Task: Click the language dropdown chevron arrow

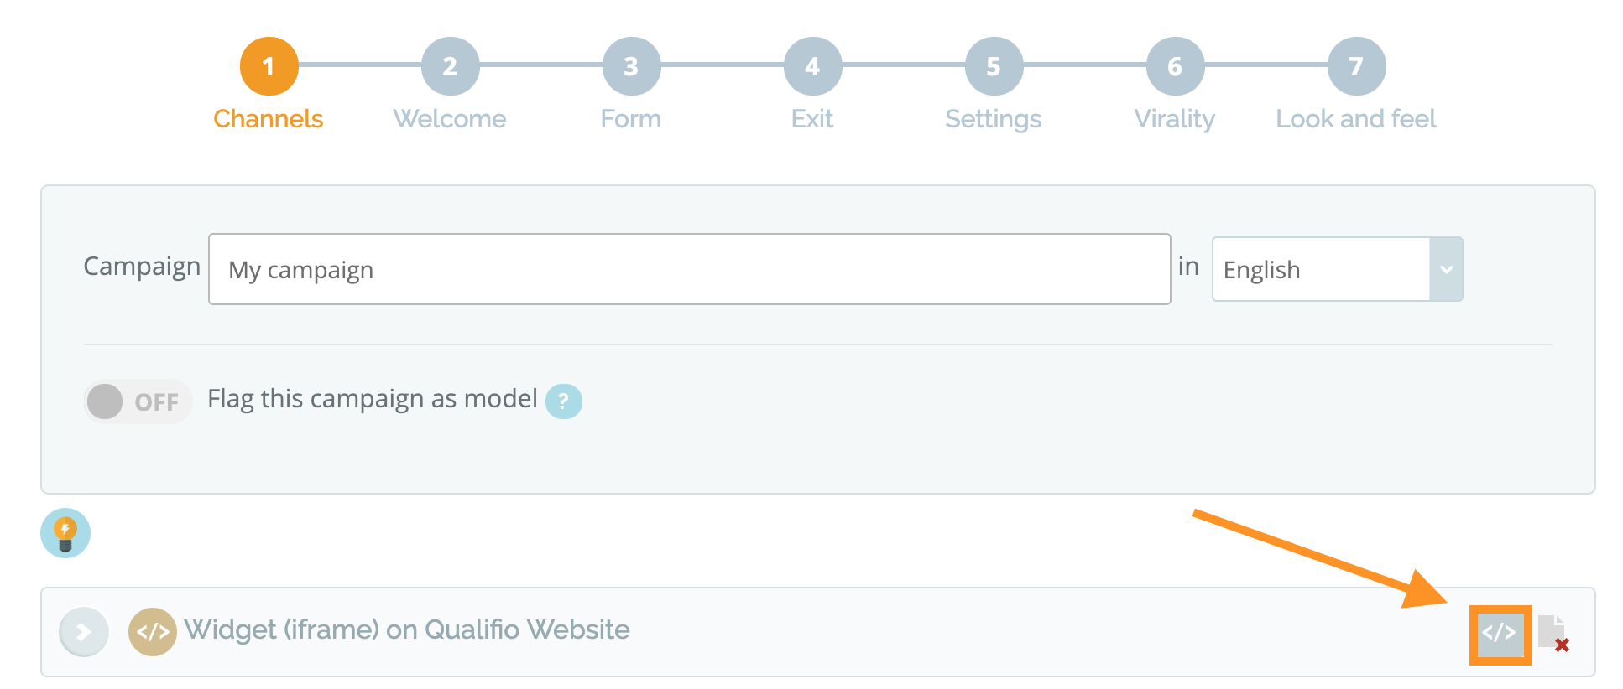Action: point(1447,269)
